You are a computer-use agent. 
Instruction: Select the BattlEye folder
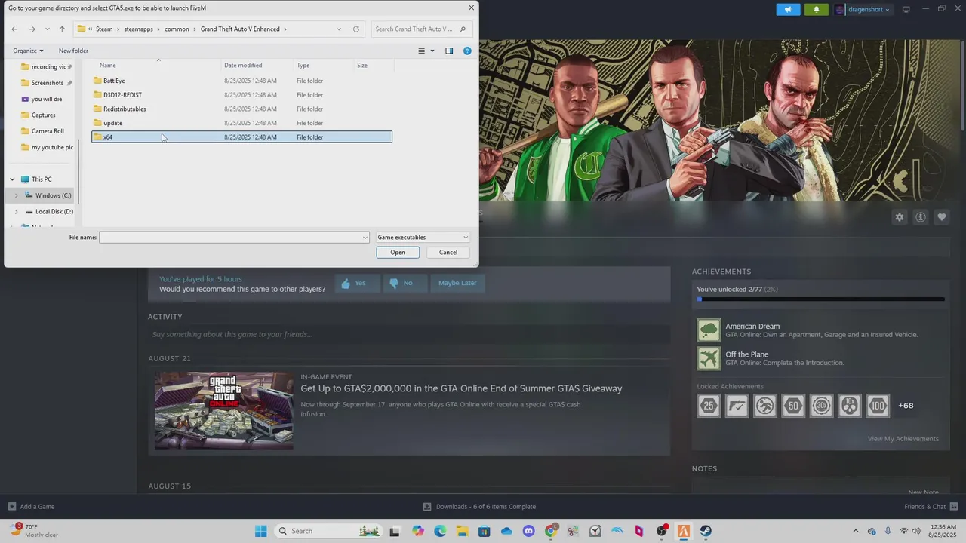tap(241, 81)
